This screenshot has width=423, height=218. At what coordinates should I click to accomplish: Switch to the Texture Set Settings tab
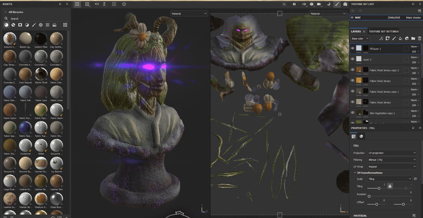(384, 31)
